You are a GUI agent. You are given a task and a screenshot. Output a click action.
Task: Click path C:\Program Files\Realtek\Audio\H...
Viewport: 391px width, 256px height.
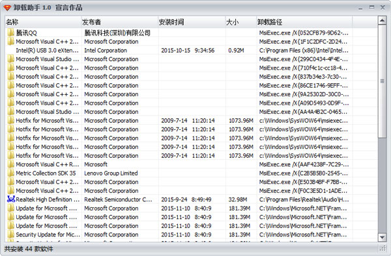pyautogui.click(x=304, y=199)
